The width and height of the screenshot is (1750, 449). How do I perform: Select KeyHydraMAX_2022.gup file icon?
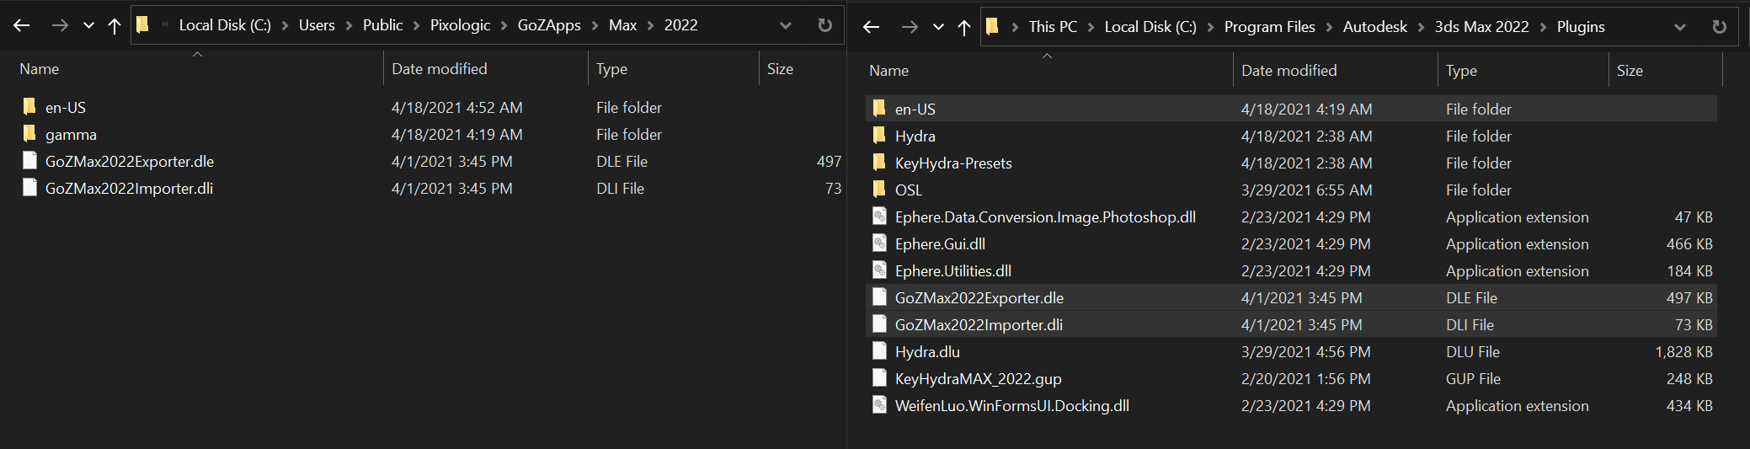click(879, 377)
